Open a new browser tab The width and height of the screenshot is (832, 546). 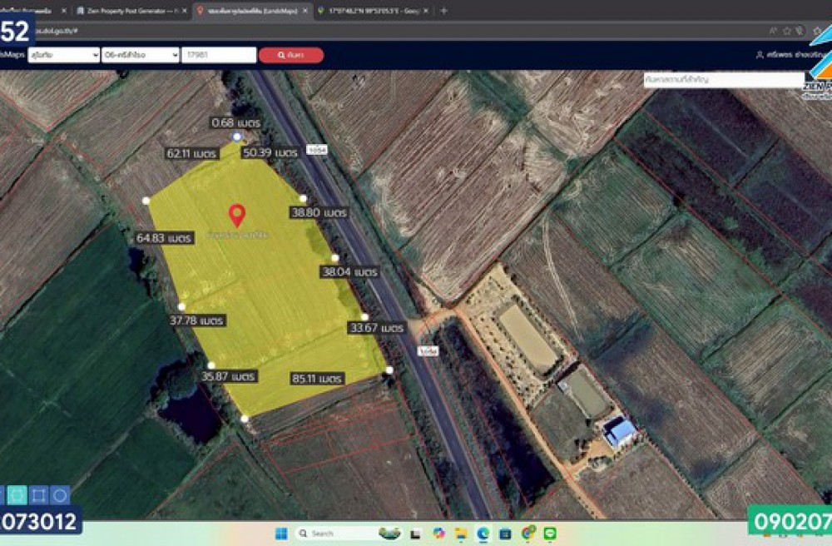[443, 11]
